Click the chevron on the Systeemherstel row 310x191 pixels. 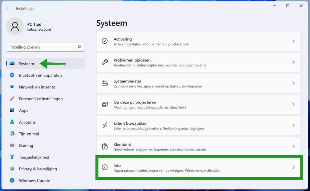(293, 83)
